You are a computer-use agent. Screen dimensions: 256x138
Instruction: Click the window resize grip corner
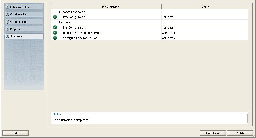pyautogui.click(x=254, y=136)
